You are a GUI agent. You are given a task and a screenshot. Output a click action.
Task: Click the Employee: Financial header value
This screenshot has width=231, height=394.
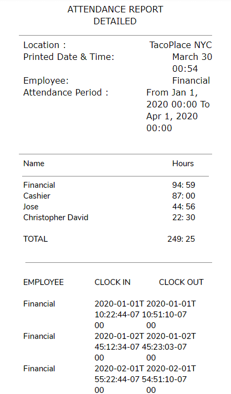[x=191, y=81]
